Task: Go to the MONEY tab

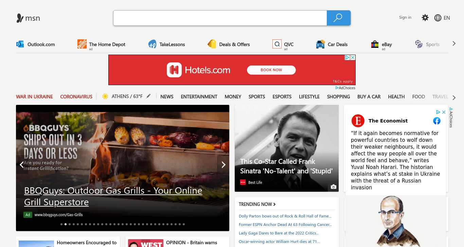Action: (x=233, y=97)
